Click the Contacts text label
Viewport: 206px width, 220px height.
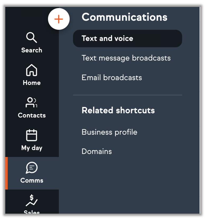pos(32,115)
